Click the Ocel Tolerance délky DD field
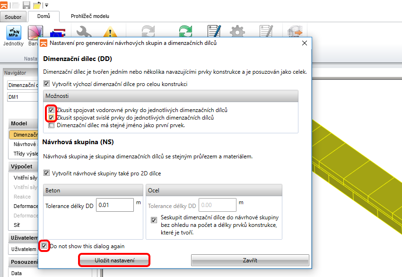 [x=218, y=205]
